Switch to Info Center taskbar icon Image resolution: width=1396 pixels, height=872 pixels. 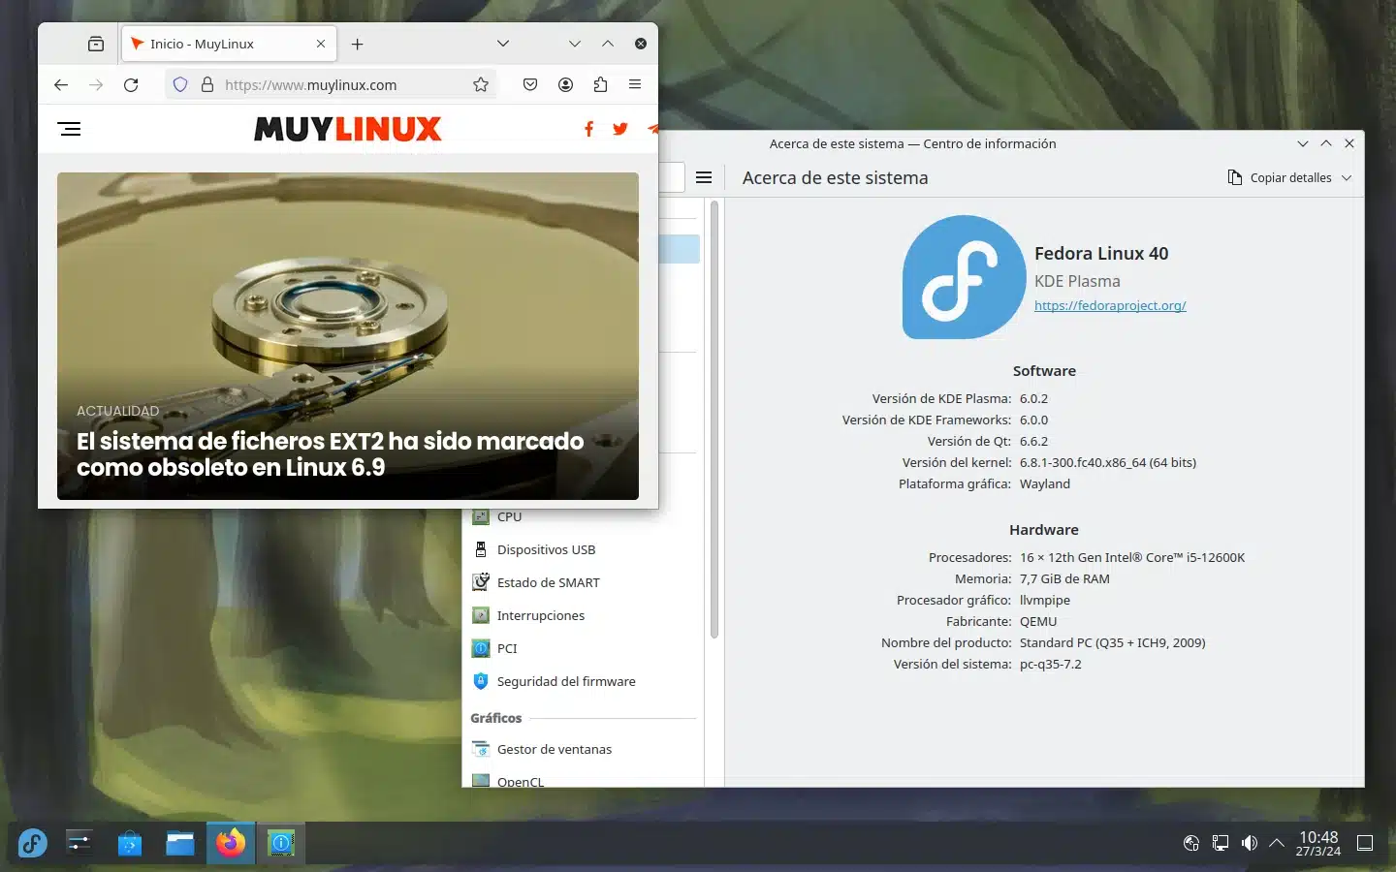[x=281, y=843]
